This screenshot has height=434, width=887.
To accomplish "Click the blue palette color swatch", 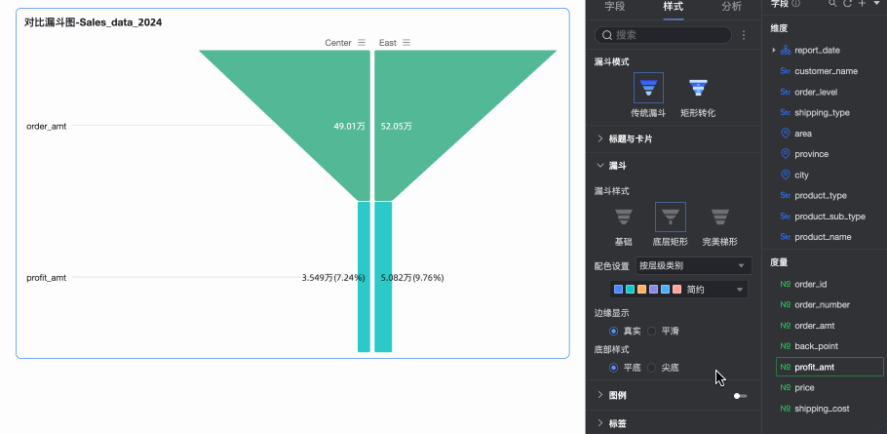I will (x=618, y=289).
